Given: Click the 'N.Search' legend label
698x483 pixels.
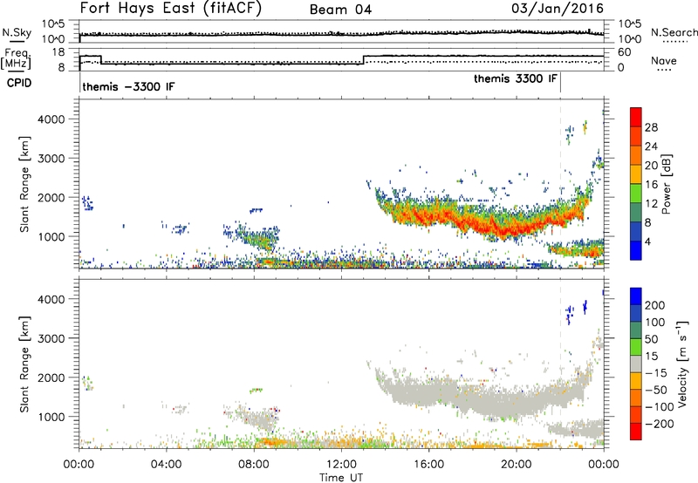Looking at the screenshot, I should [674, 32].
